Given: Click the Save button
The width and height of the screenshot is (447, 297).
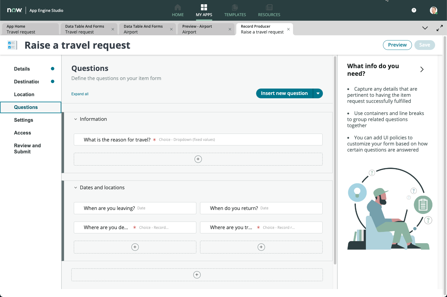Looking at the screenshot, I should point(424,45).
